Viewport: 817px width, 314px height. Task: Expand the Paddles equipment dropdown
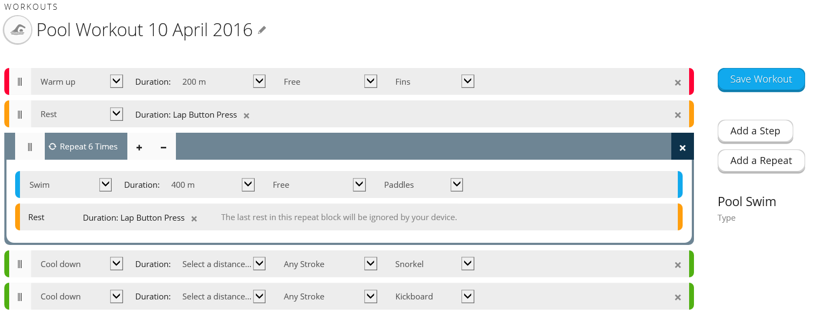pyautogui.click(x=457, y=185)
